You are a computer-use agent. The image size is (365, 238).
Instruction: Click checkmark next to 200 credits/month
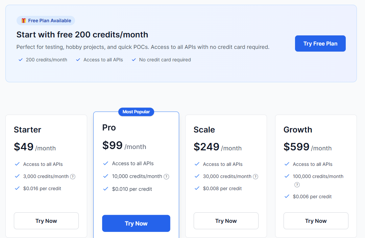[x=21, y=60]
